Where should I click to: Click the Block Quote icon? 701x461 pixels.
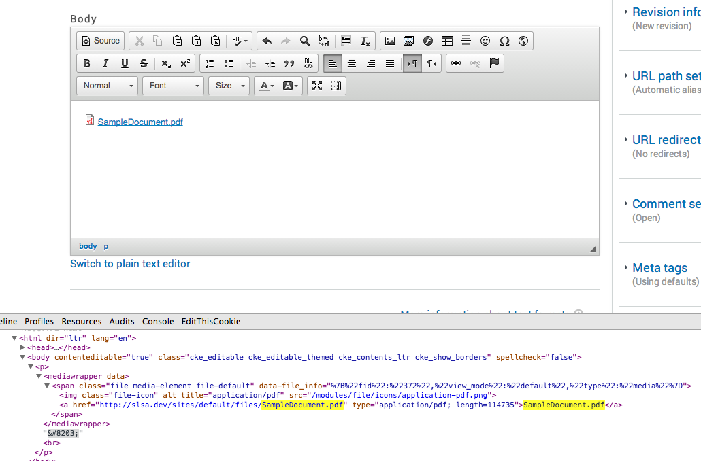(x=289, y=63)
